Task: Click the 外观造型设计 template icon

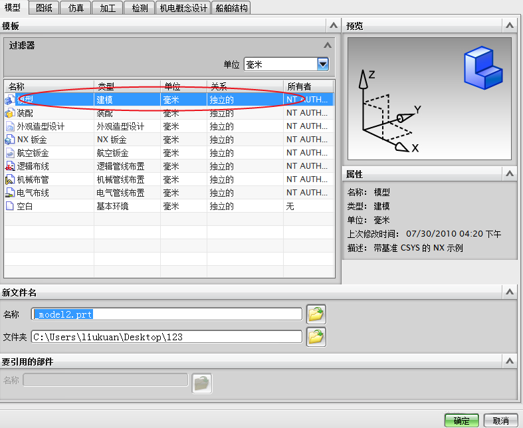Action: click(10, 126)
